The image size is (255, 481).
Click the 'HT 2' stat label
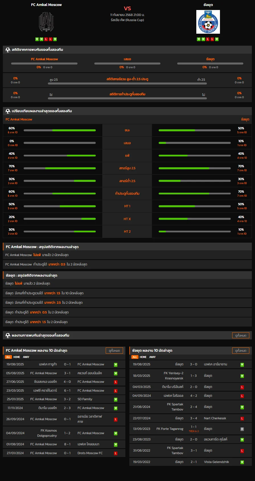[x=127, y=232]
